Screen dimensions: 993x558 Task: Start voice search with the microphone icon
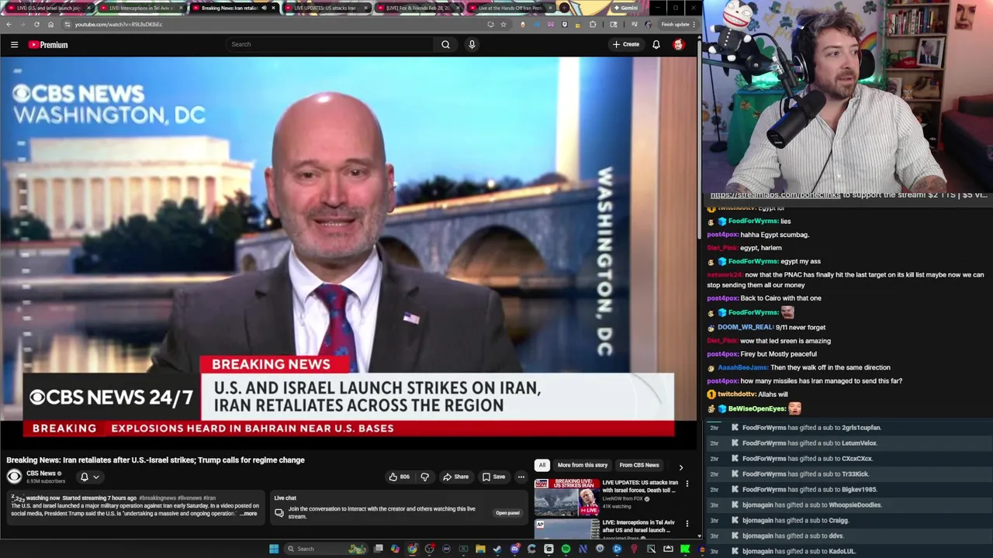[x=472, y=44]
